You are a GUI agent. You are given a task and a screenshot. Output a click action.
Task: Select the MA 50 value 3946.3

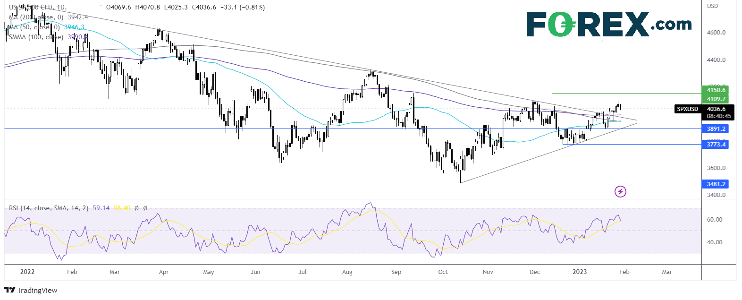point(74,27)
